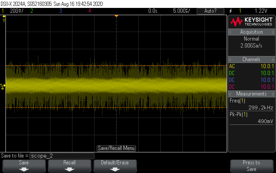
Task: Click the Save/Recall Menu label
Action: 116,148
